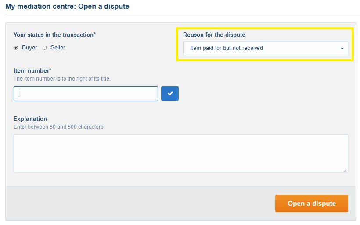Viewport: 360px width, 225px height.
Task: Click the 'My mediation centre: Open a dispute' heading
Action: (x=67, y=7)
